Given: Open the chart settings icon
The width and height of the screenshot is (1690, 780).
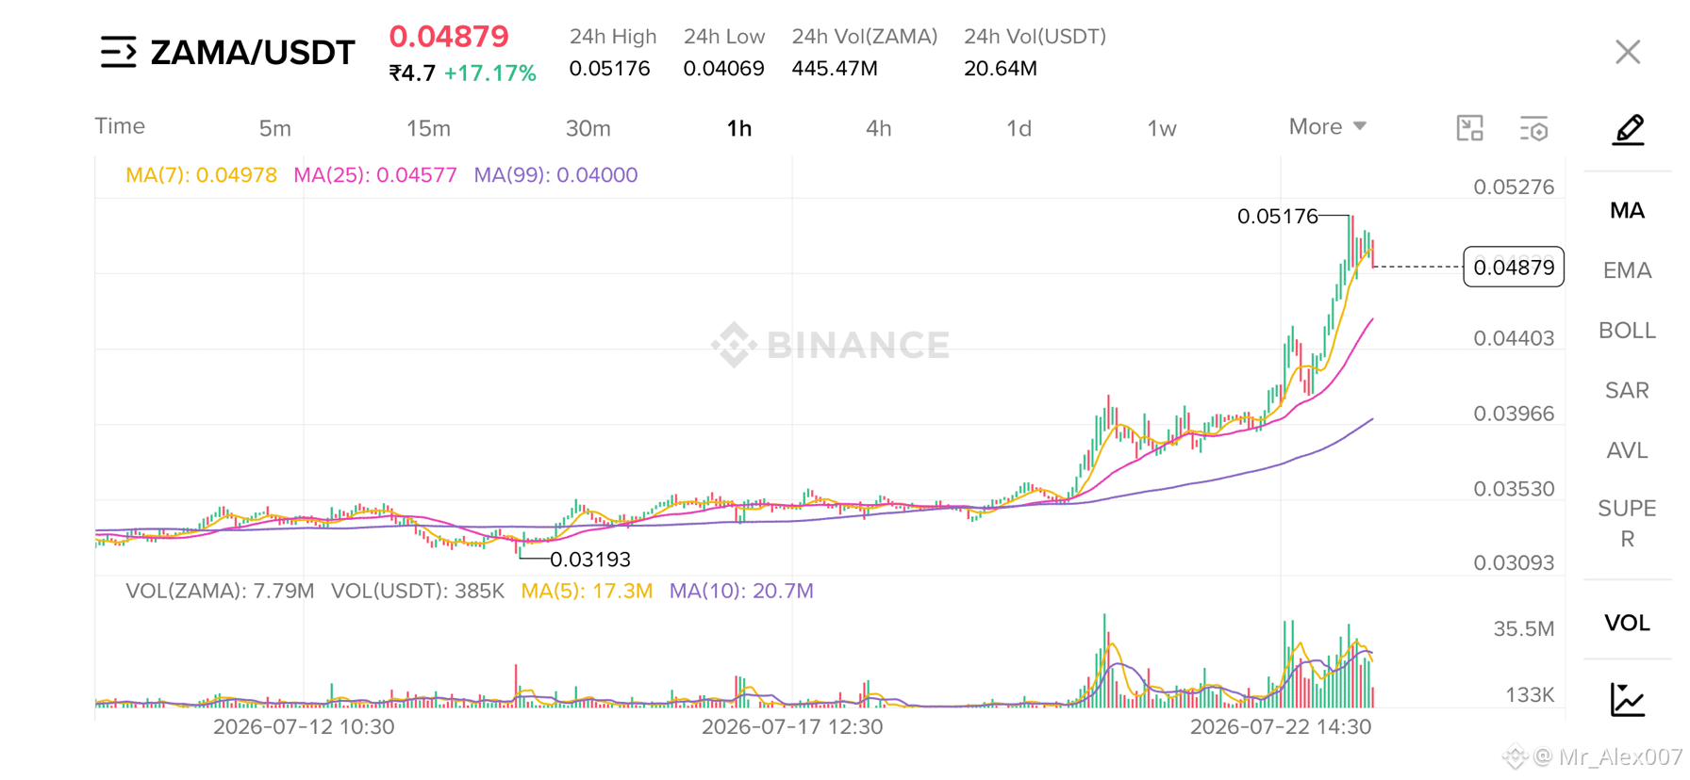Looking at the screenshot, I should [x=1534, y=129].
